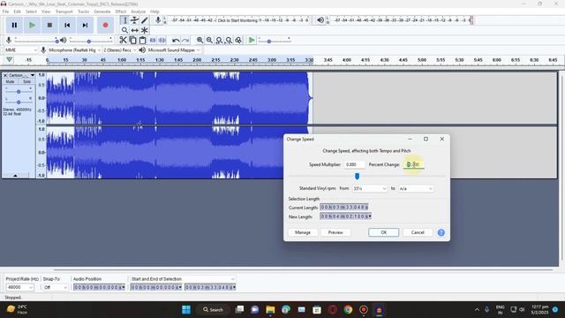The image size is (565, 318).
Task: Open the Project Rate 48000 dropdown
Action: [19, 287]
